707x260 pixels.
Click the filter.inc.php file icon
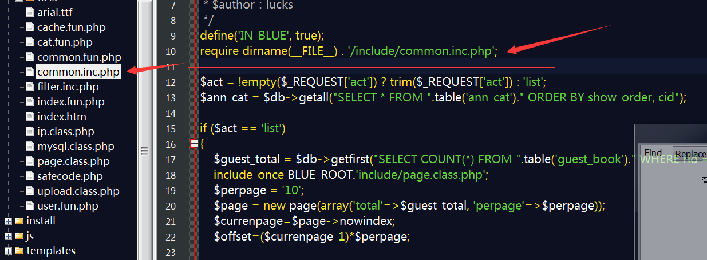click(30, 86)
